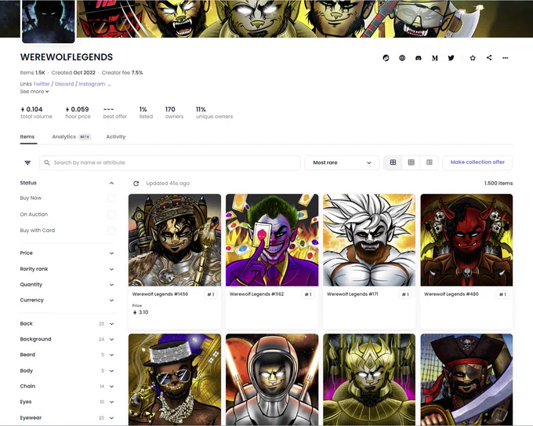
Task: Open Werewolf Legends #1162 title
Action: [256, 294]
